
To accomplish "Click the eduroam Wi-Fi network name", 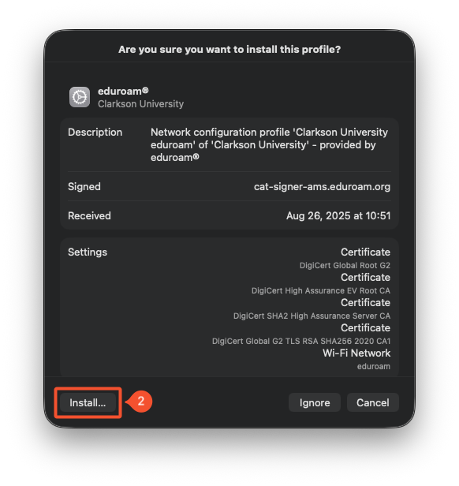I will (374, 366).
